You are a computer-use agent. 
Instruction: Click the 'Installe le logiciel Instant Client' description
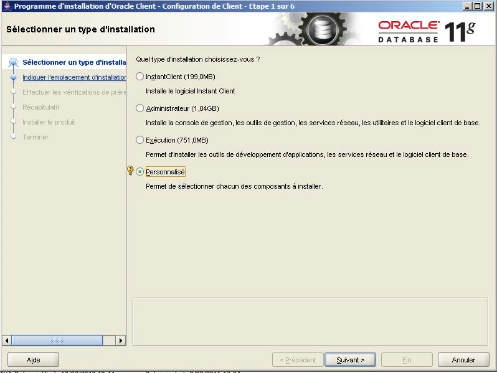click(190, 92)
